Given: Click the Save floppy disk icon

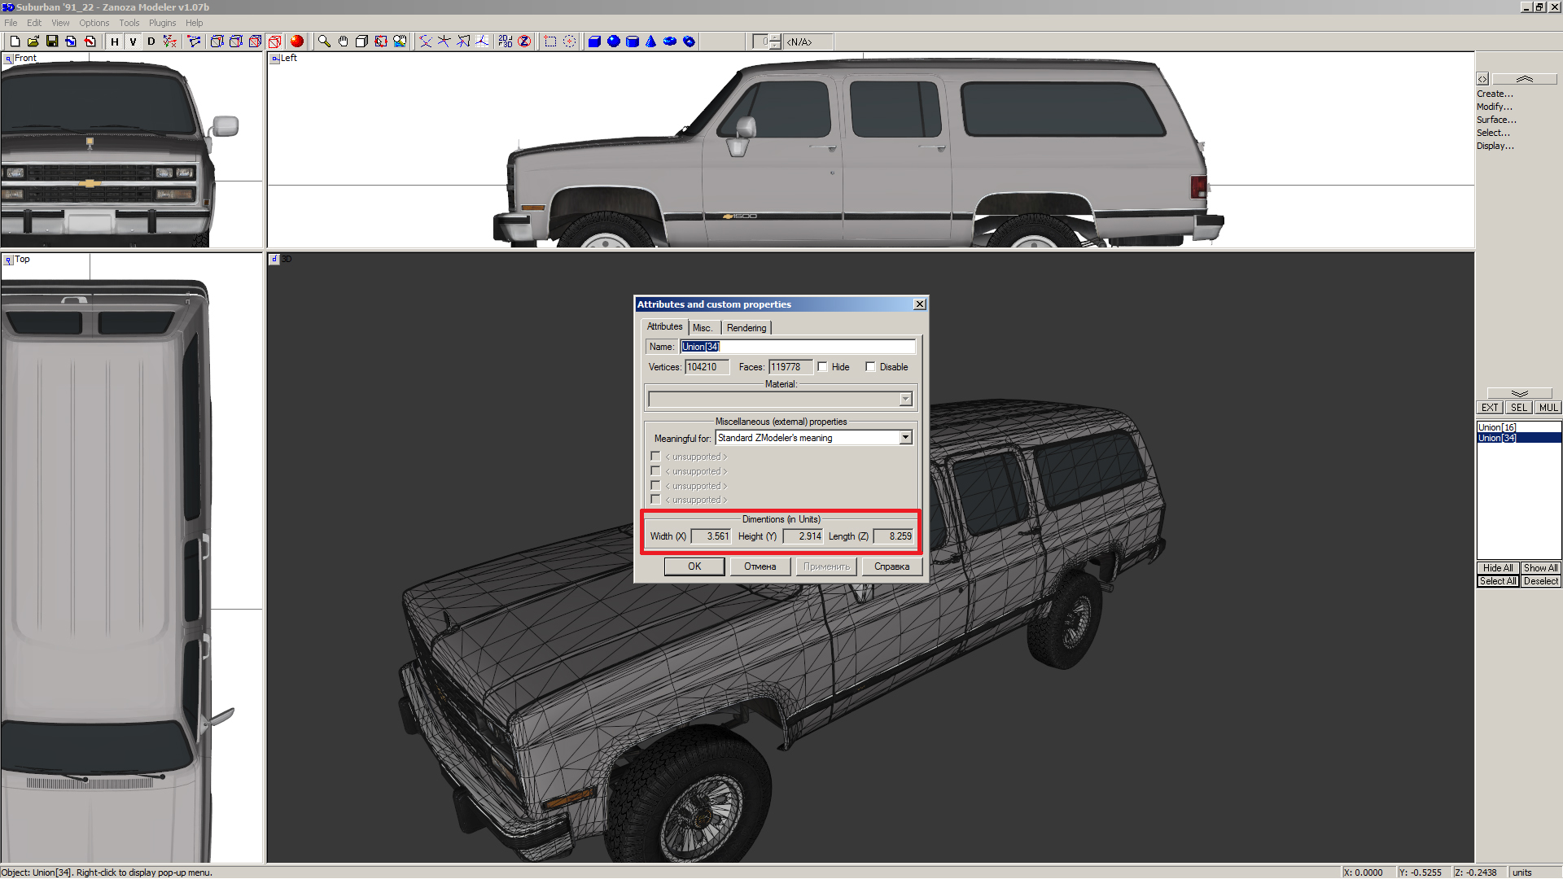Looking at the screenshot, I should 52,42.
